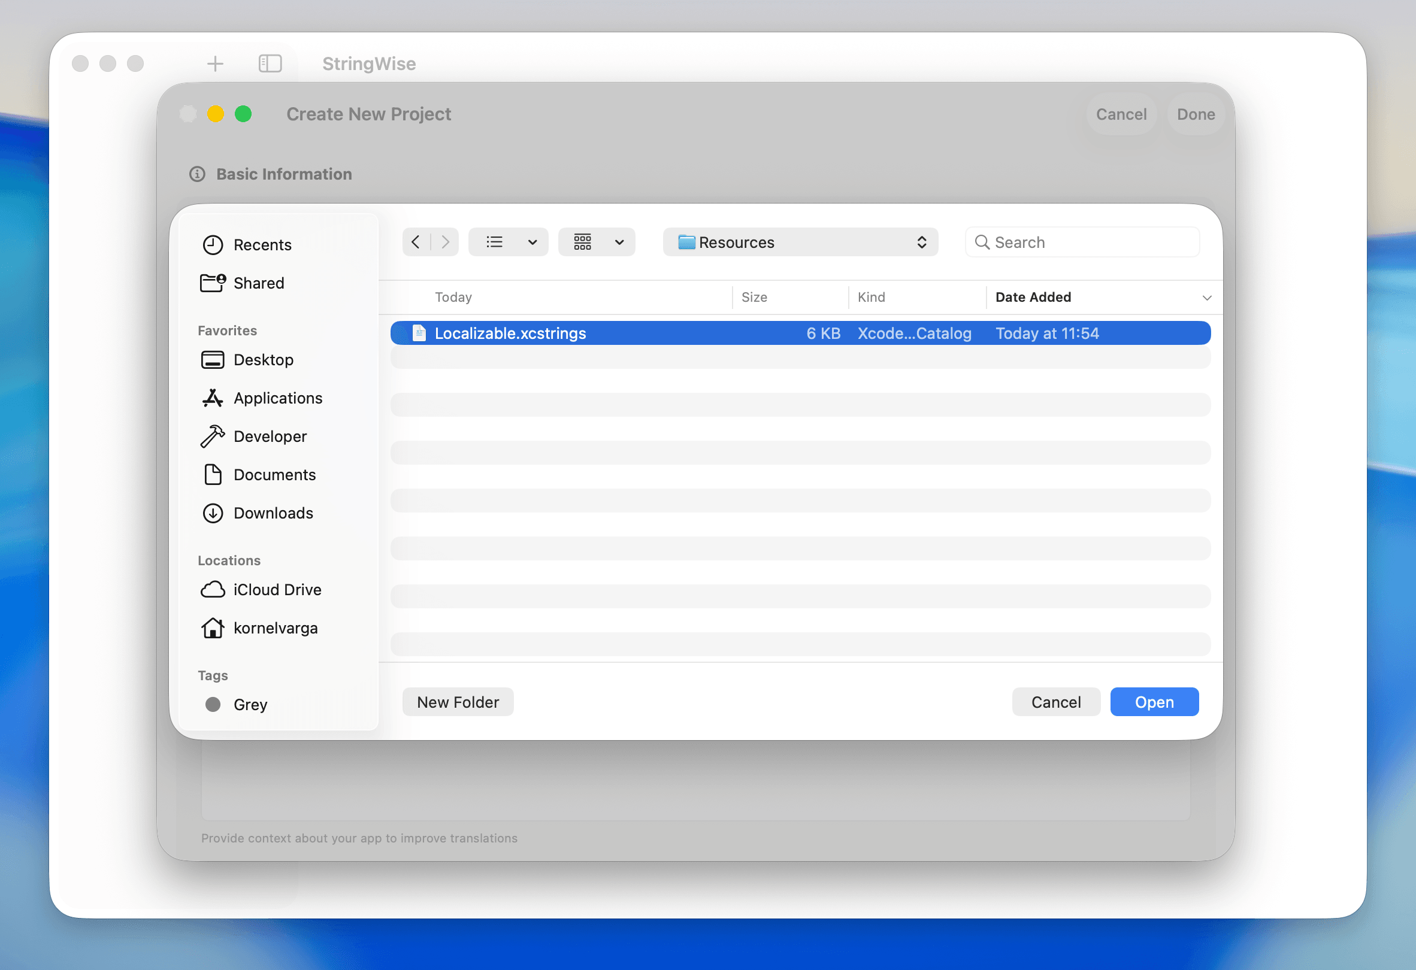Viewport: 1416px width, 970px height.
Task: Select iCloud Drive under Locations
Action: point(277,589)
